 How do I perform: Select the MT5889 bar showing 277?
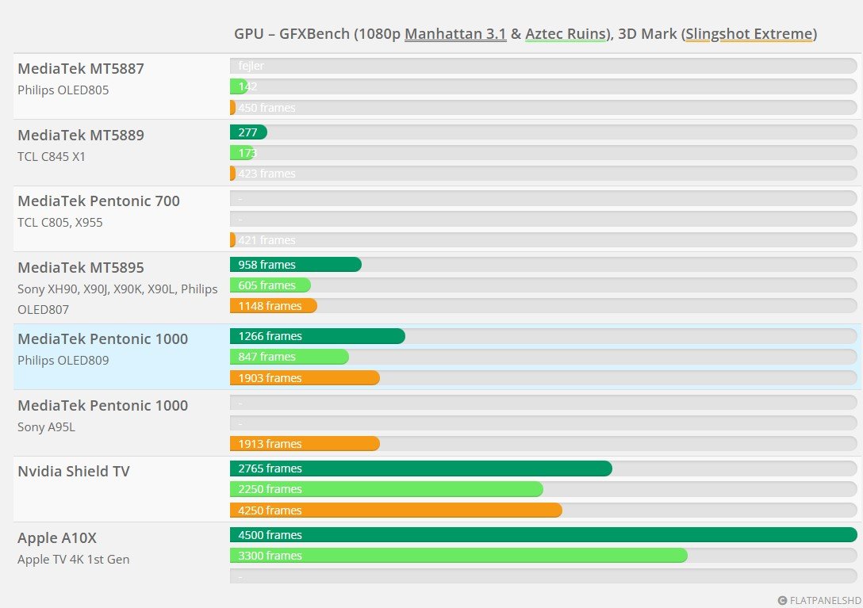point(247,132)
